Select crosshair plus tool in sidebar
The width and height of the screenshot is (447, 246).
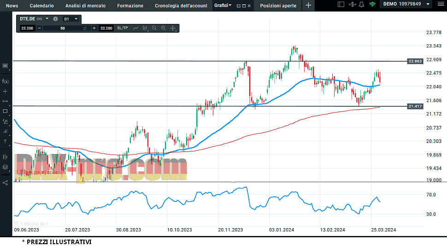5,92
